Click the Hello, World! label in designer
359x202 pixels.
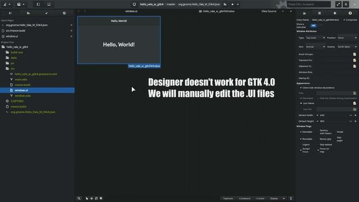[118, 44]
